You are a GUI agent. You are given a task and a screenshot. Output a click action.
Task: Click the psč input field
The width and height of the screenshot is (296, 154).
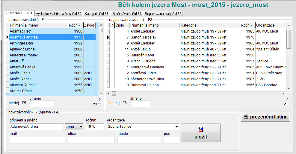(x=171, y=140)
